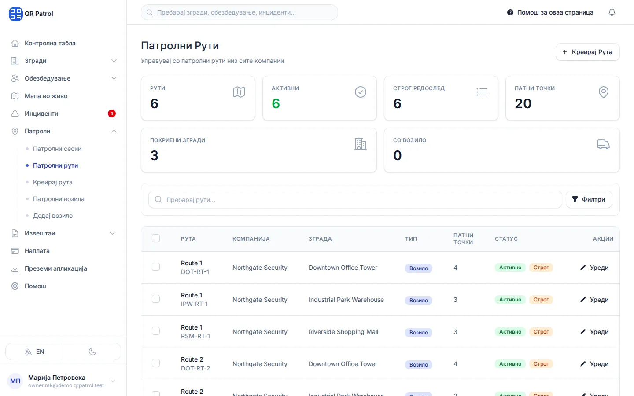The image size is (634, 396).
Task: Click the map icon in Рути card
Action: [x=239, y=92]
